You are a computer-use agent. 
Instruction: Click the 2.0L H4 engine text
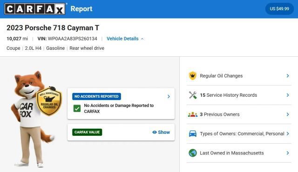(33, 48)
